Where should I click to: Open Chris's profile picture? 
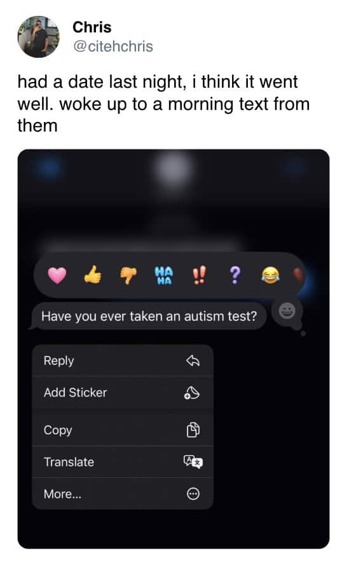(x=38, y=36)
